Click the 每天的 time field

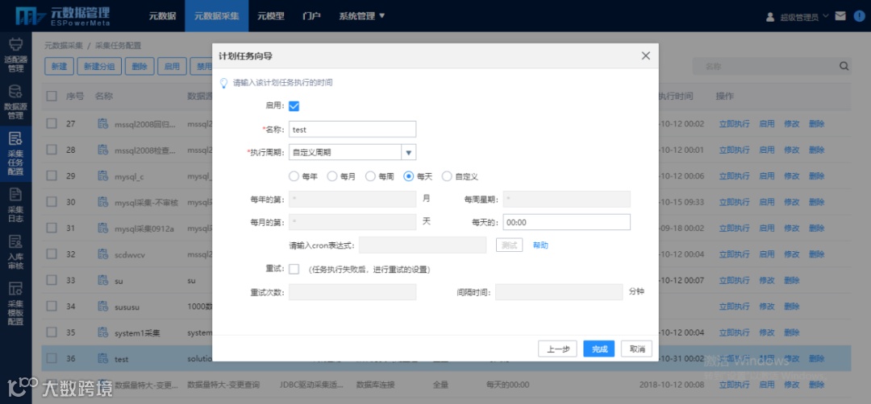pyautogui.click(x=567, y=222)
